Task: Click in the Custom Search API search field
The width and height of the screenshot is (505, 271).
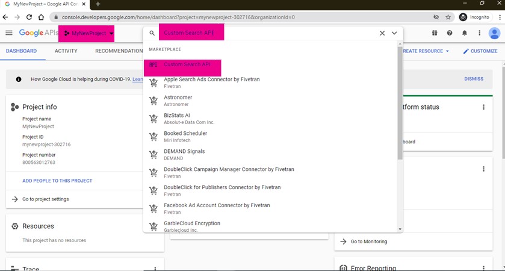Action: pos(265,33)
